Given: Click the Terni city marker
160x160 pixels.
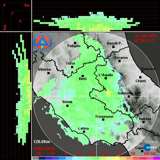Looking at the screenshot, I should coord(72,67).
